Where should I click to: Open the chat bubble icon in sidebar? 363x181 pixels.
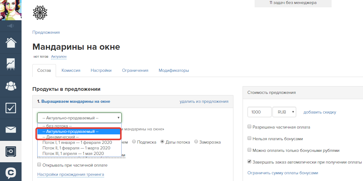click(x=11, y=173)
